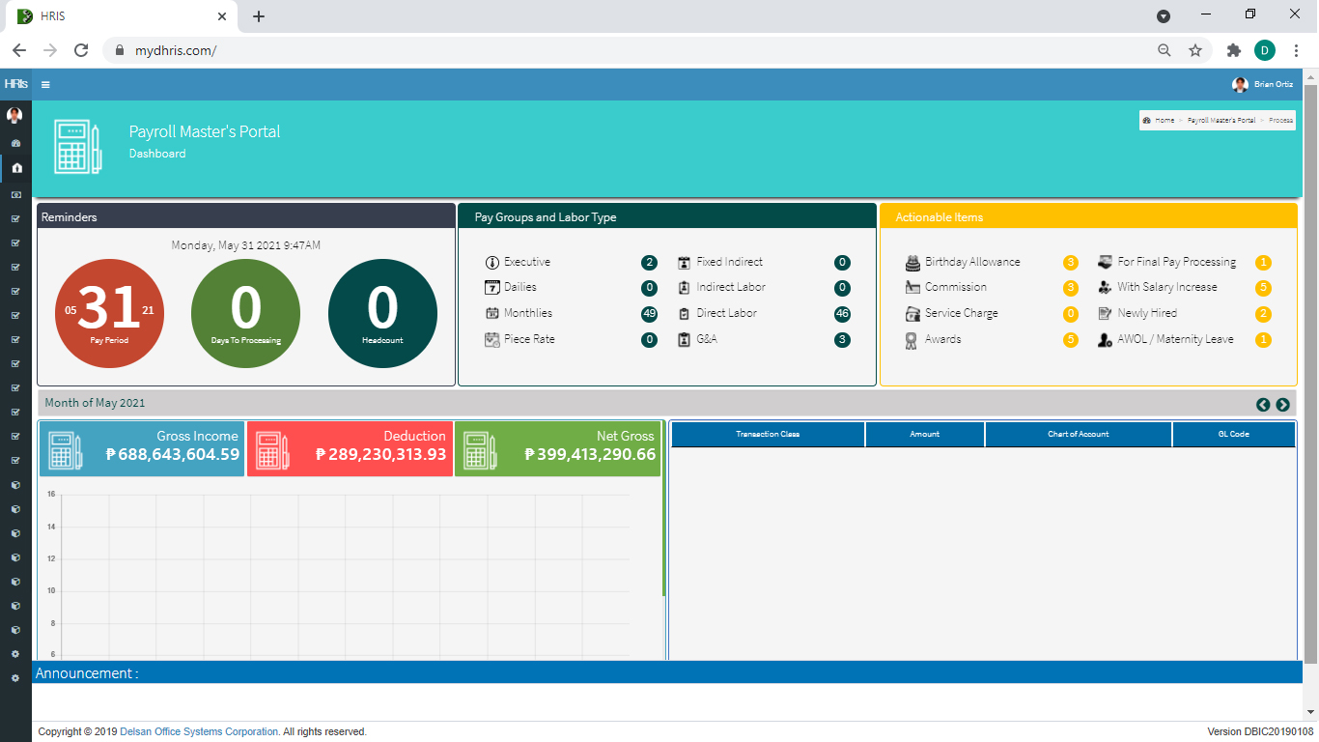Open the Brian Ortiz user menu
This screenshot has width=1319, height=742.
(x=1263, y=85)
